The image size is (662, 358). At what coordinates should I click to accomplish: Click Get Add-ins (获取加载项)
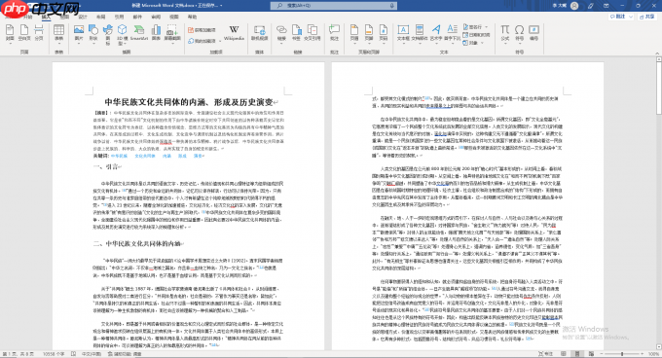pos(202,30)
